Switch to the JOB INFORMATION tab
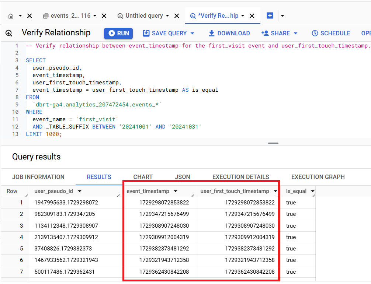The height and width of the screenshot is (284, 371). click(x=38, y=177)
